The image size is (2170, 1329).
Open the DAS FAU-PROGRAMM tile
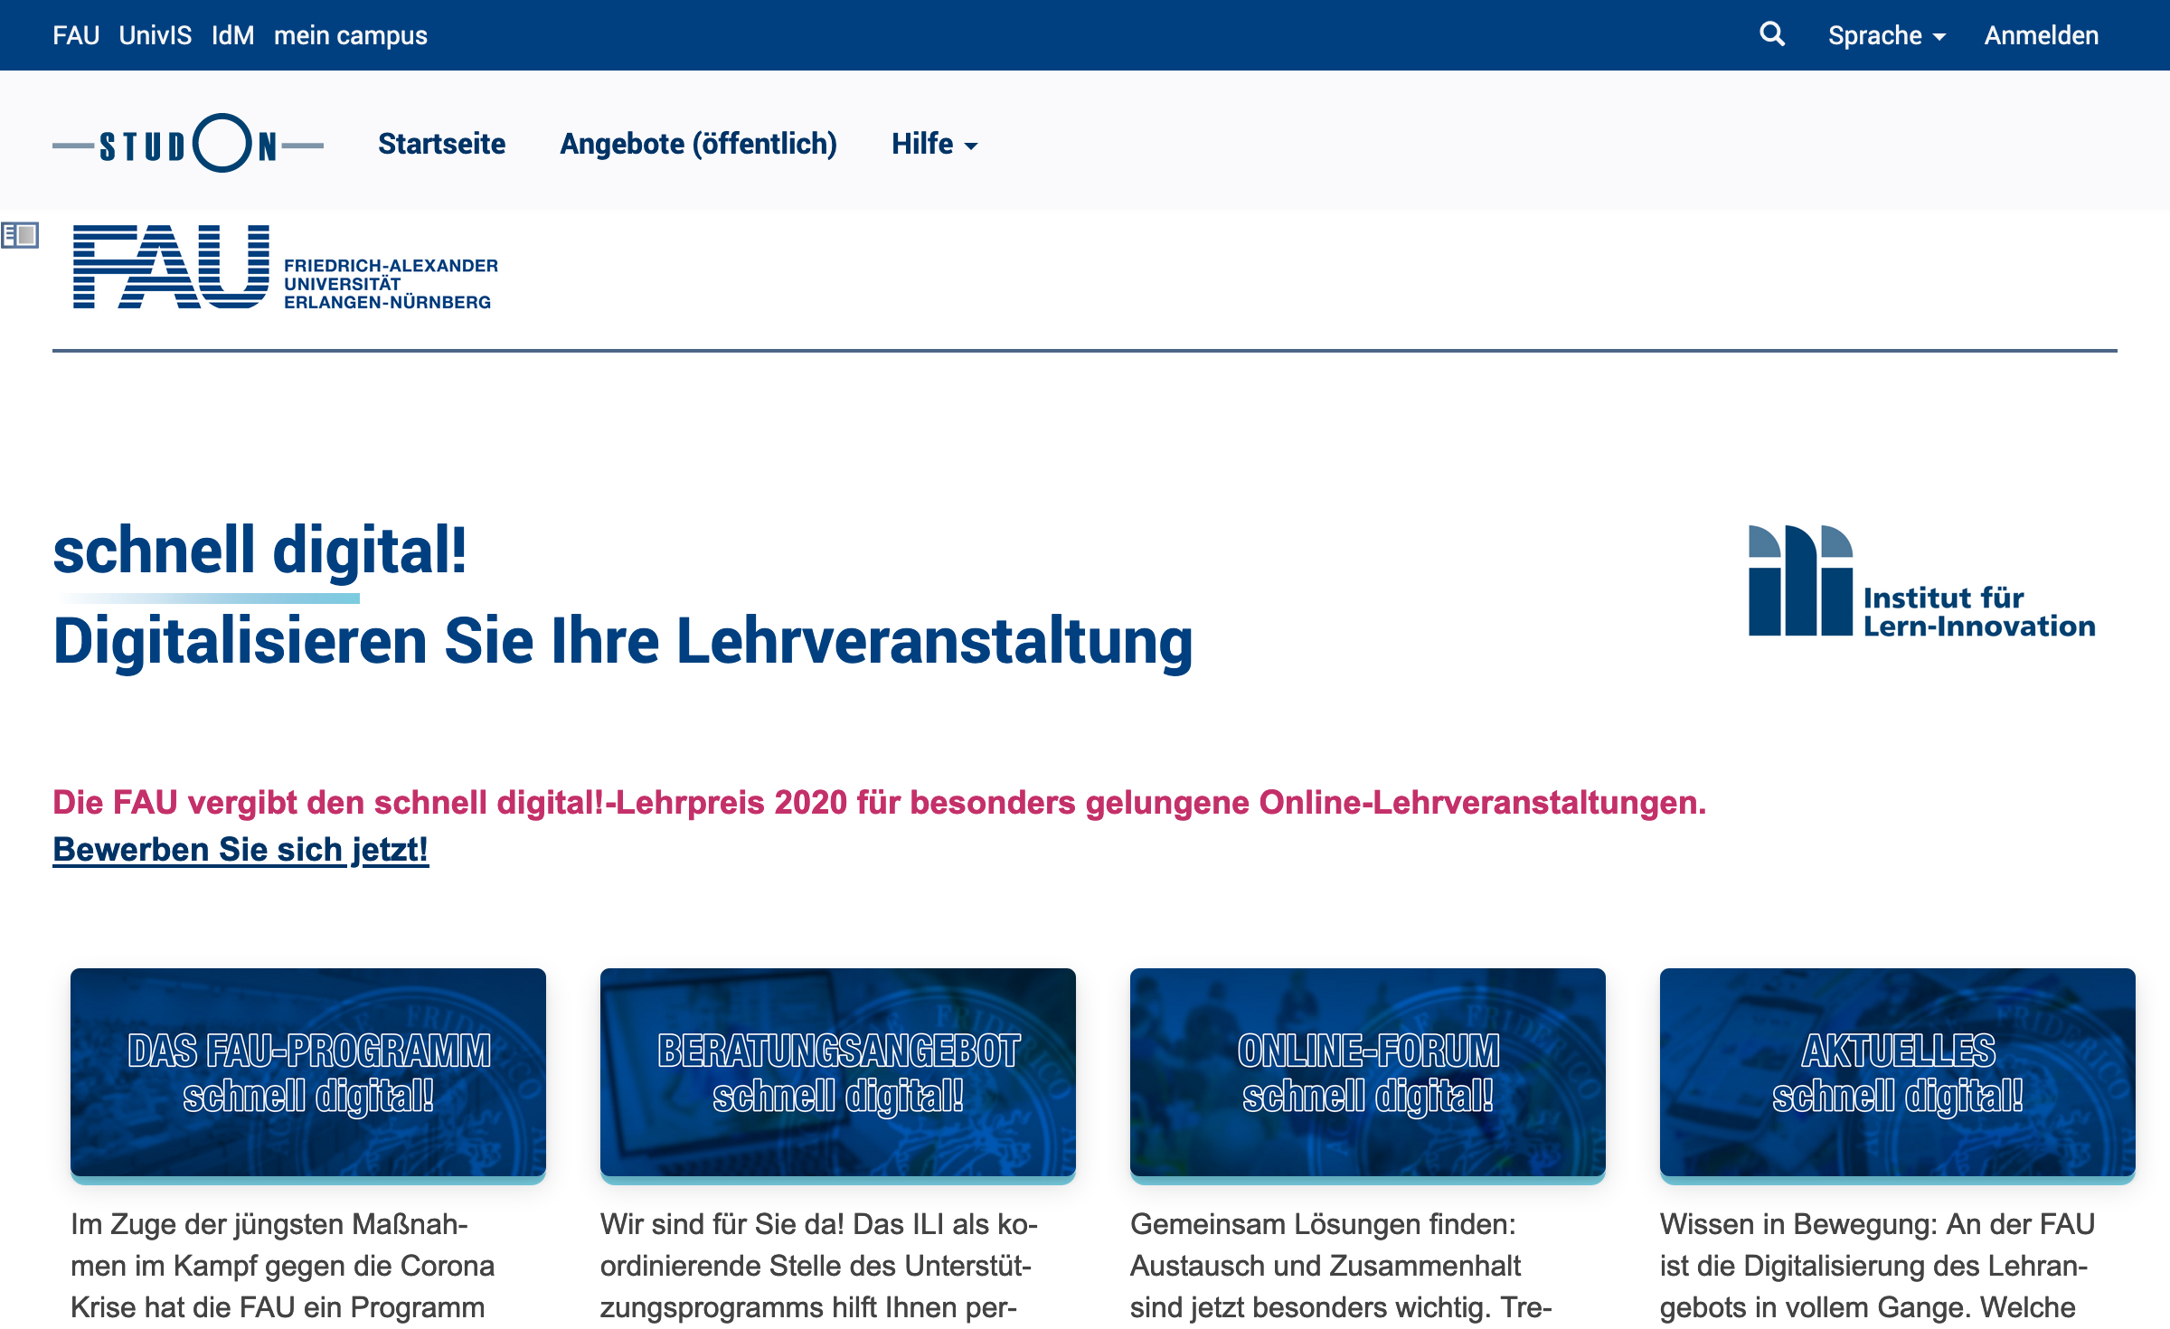[x=308, y=1073]
